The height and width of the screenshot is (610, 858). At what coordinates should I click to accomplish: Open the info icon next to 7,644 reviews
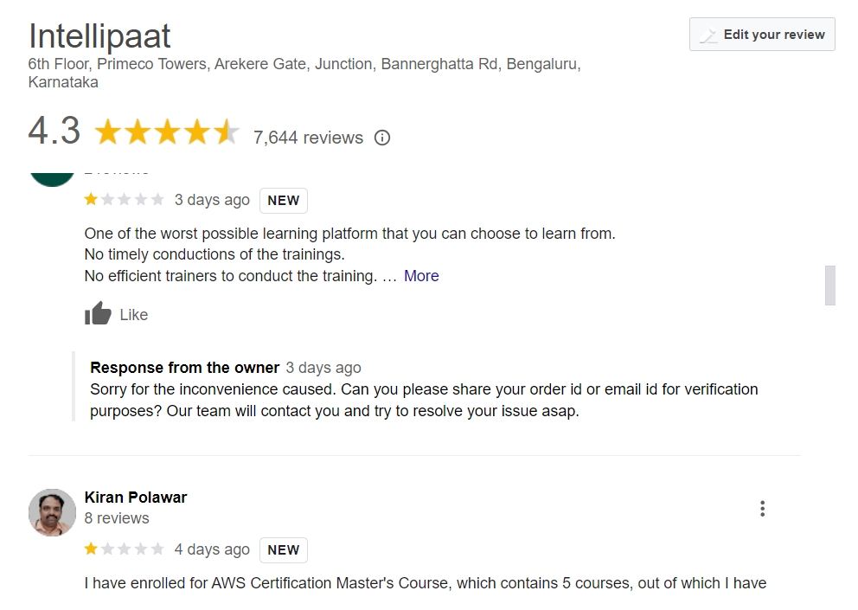pyautogui.click(x=381, y=138)
